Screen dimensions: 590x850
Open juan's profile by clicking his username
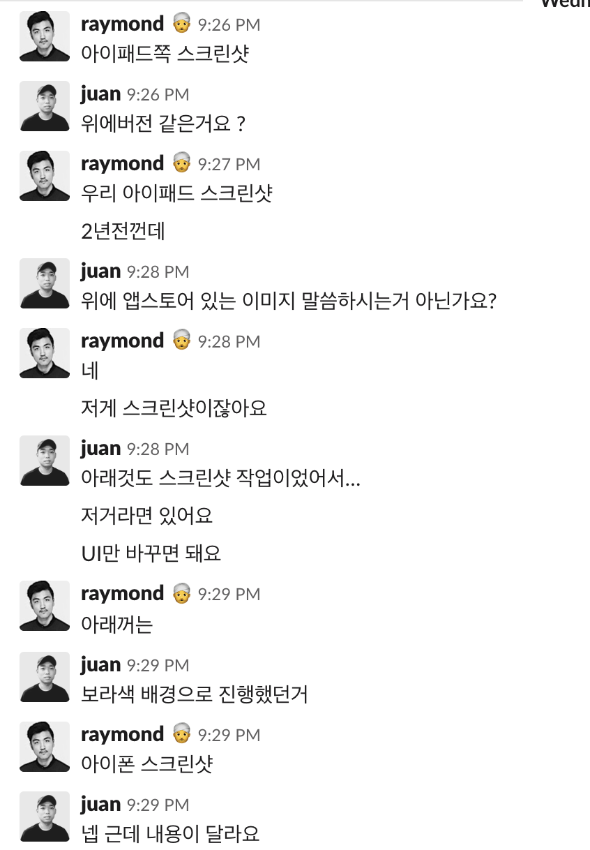(101, 93)
